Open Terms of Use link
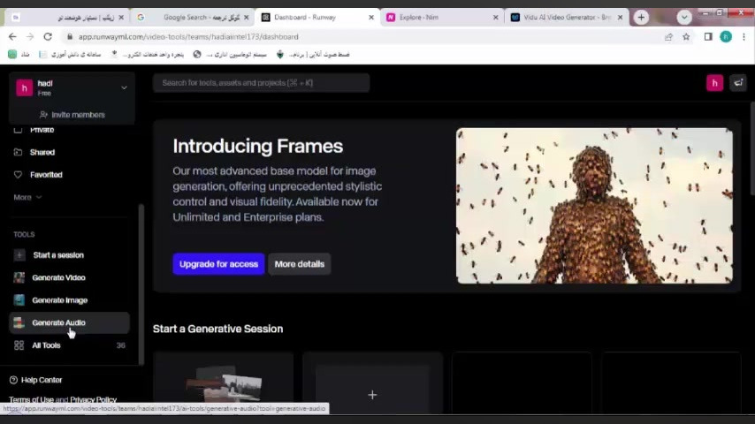The image size is (755, 424). tap(31, 399)
